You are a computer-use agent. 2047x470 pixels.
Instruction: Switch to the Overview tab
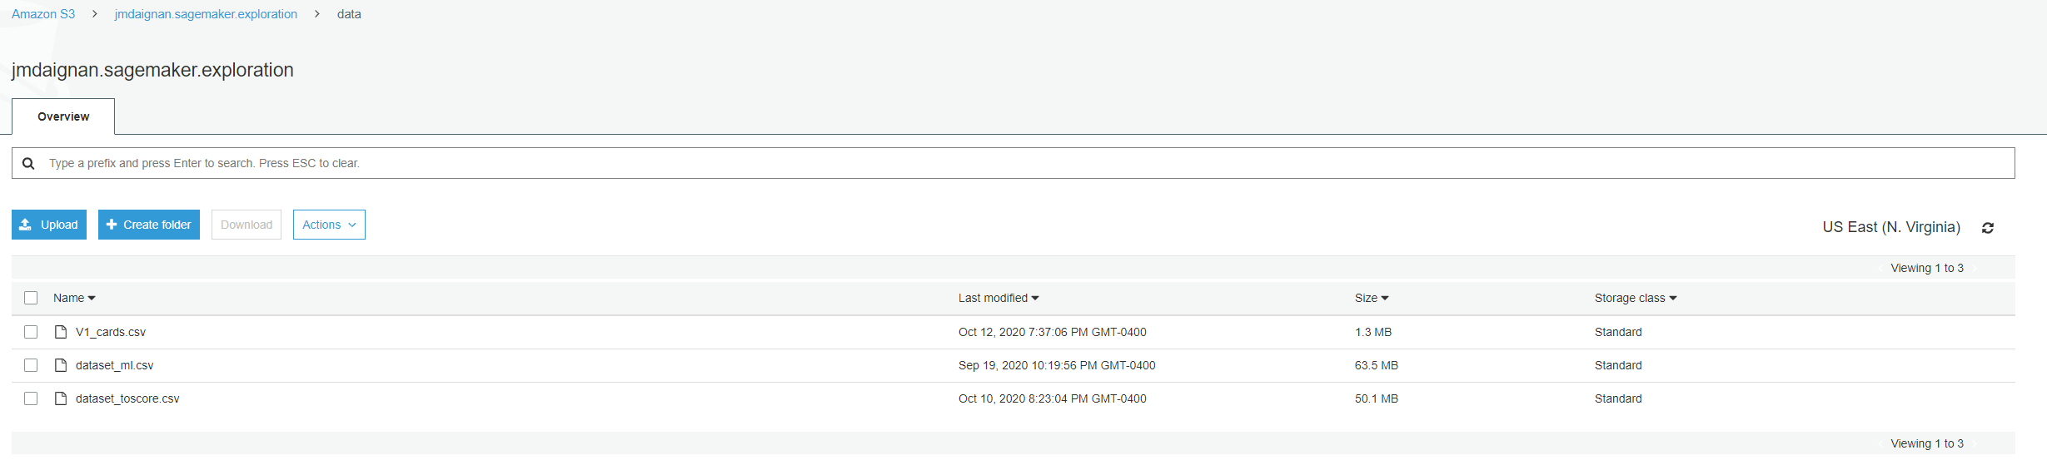pos(63,116)
